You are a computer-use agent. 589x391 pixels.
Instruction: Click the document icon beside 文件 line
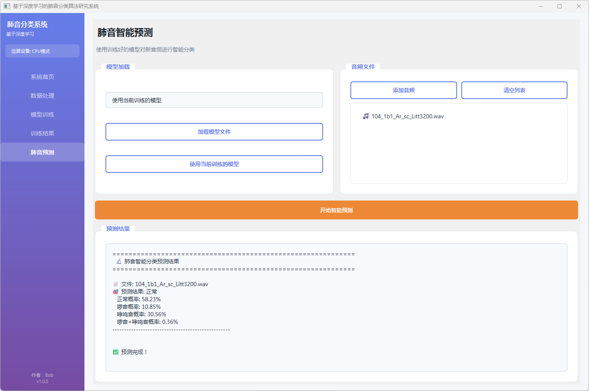(x=116, y=284)
